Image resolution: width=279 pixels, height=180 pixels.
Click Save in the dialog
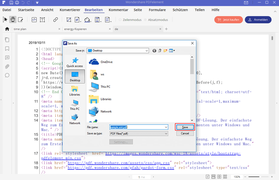click(x=185, y=127)
